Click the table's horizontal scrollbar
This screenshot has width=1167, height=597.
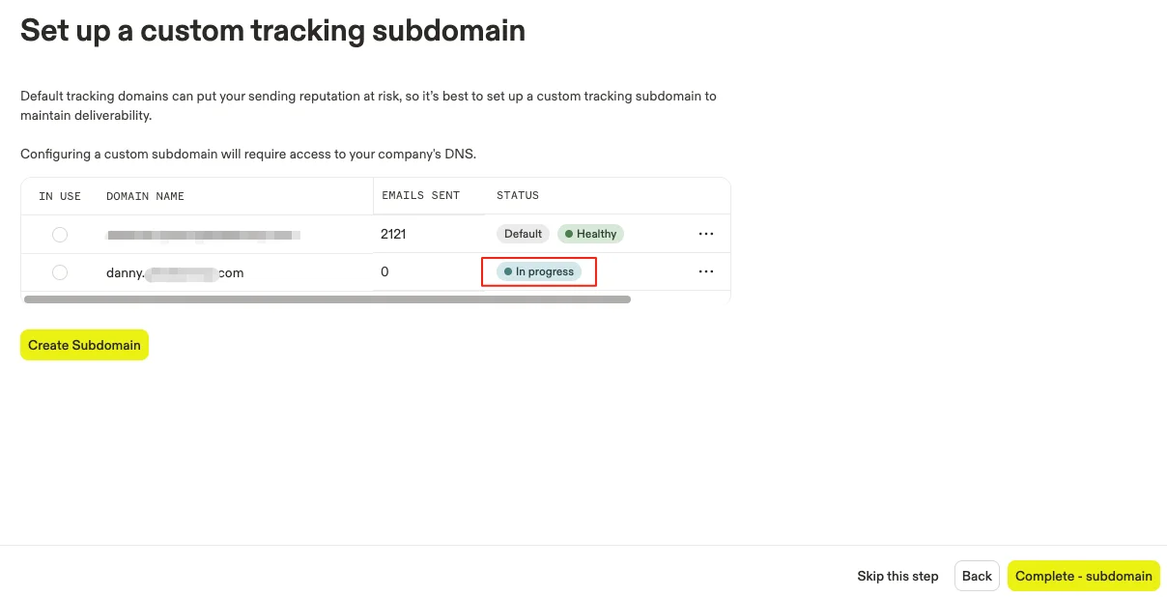coord(327,299)
